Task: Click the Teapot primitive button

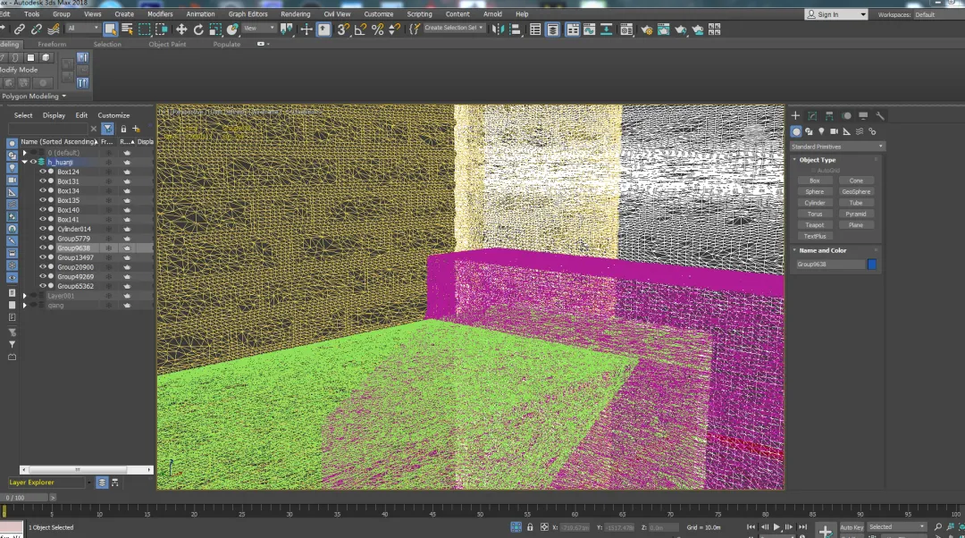Action: click(814, 225)
